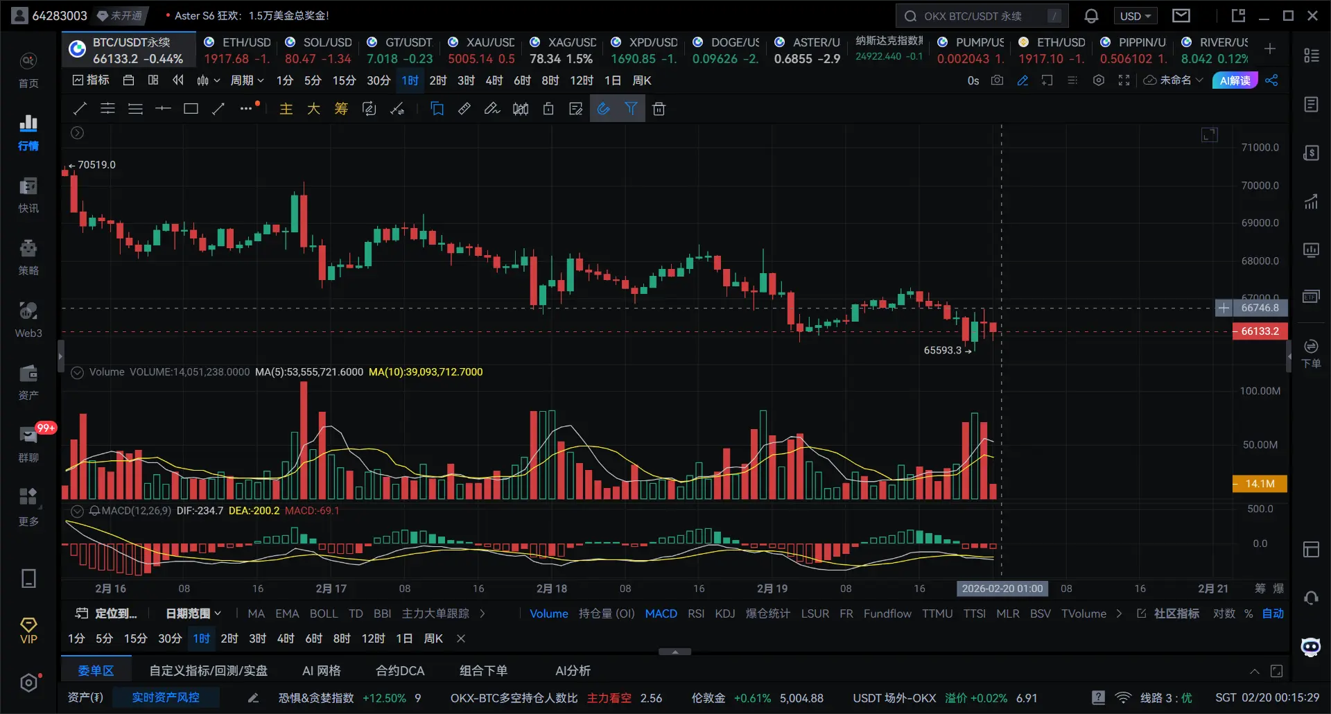Share the chart via share icon
This screenshot has height=714, width=1331.
coord(1271,80)
